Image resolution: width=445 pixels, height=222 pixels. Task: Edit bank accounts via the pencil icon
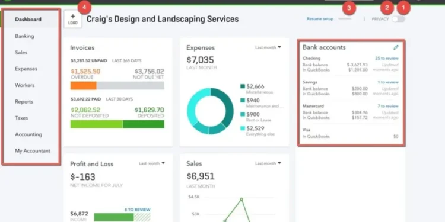pyautogui.click(x=396, y=47)
